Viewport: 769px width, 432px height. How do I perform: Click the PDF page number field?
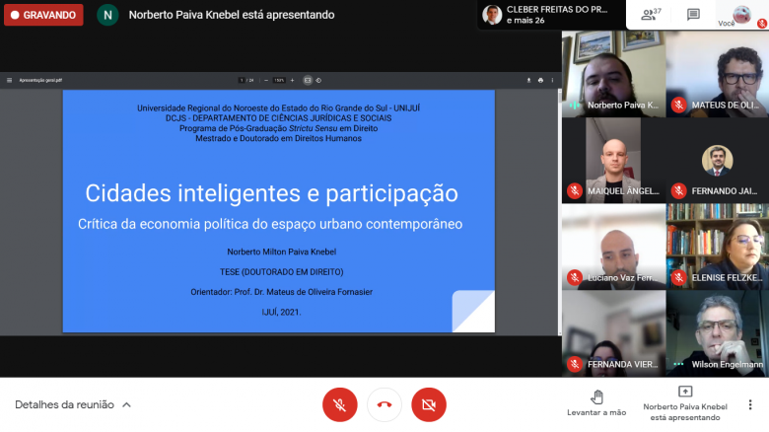tap(242, 80)
